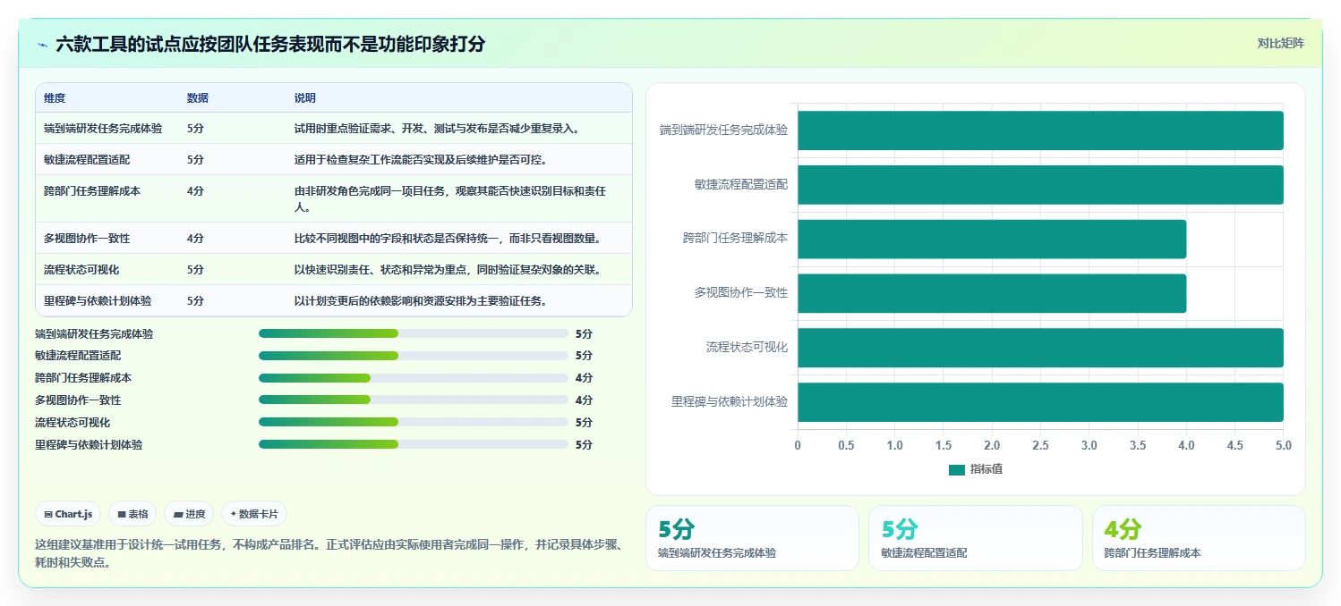Click chart bar for 多视图协作一致性
This screenshot has width=1341, height=606.
click(992, 293)
